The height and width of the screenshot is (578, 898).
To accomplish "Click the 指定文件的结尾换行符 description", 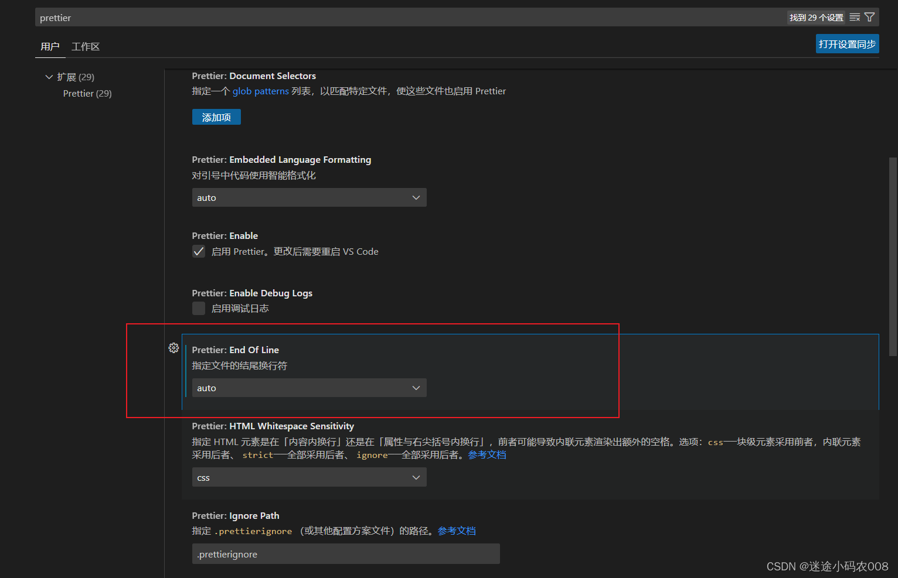I will (x=240, y=366).
